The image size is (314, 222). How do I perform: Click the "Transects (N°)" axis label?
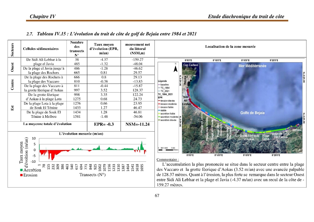93,175
